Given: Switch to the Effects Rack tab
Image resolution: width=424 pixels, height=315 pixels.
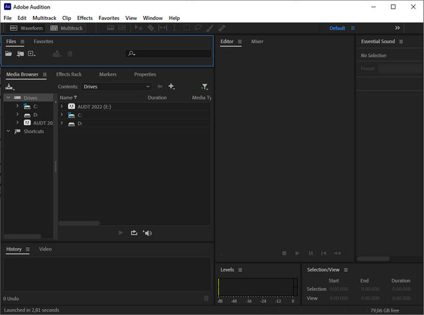Looking at the screenshot, I should click(69, 74).
